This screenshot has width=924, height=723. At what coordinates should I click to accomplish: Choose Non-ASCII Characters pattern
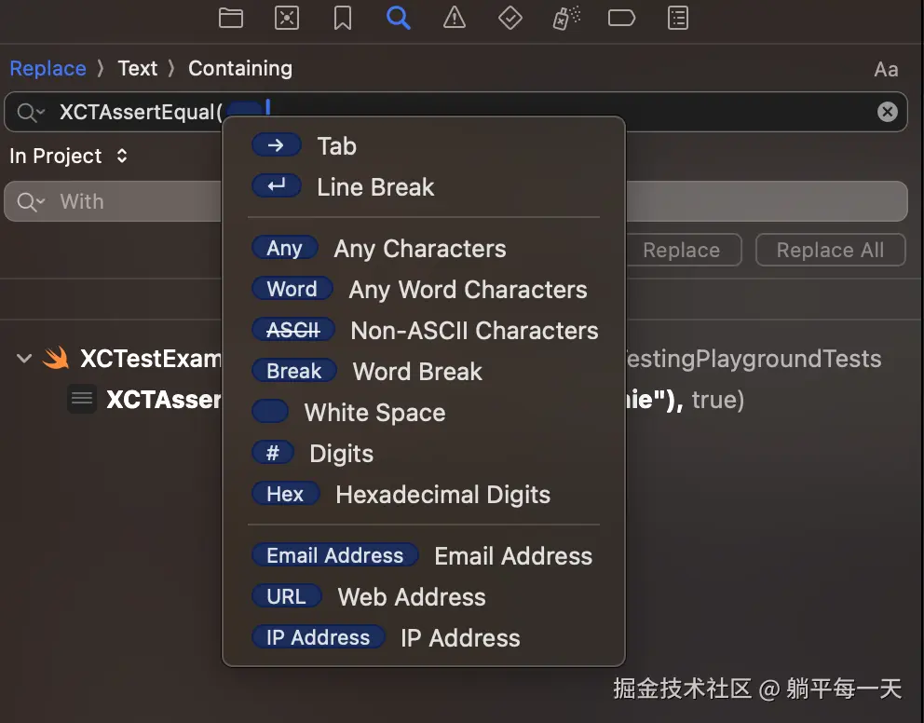coord(423,330)
